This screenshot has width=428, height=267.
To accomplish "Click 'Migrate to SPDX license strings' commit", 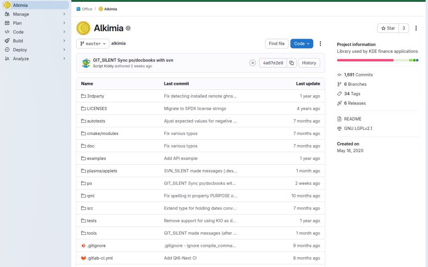I will point(195,109).
